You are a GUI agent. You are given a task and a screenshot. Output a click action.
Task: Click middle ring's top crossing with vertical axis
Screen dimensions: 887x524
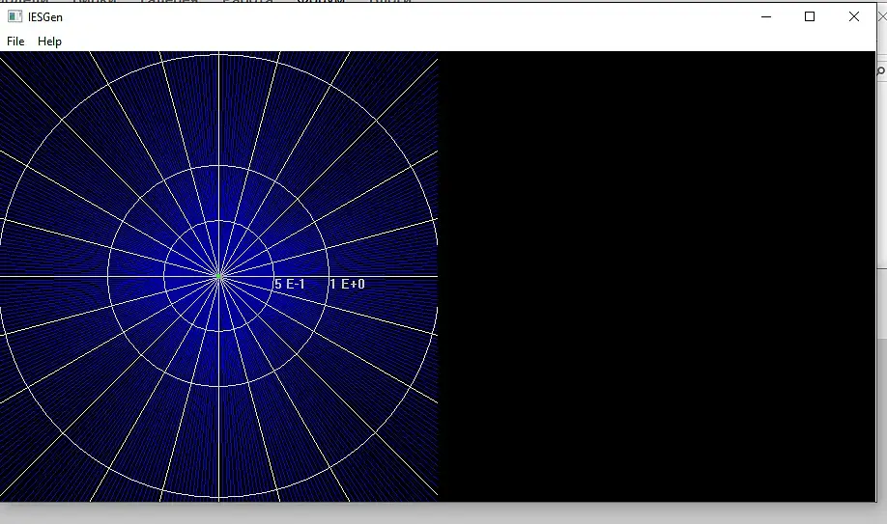(219, 166)
